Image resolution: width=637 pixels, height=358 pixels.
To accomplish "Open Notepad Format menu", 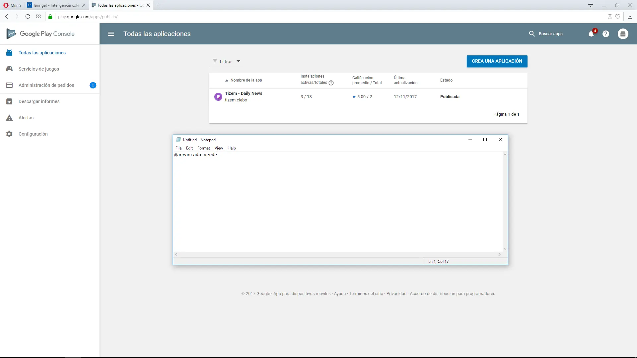I will pyautogui.click(x=203, y=148).
